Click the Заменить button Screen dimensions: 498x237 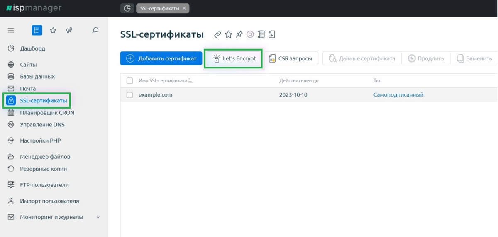point(474,58)
